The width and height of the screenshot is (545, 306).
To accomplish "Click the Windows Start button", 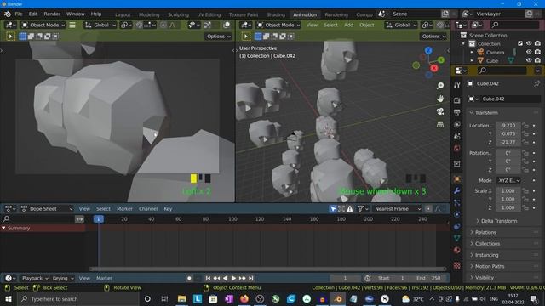I will coord(8,298).
